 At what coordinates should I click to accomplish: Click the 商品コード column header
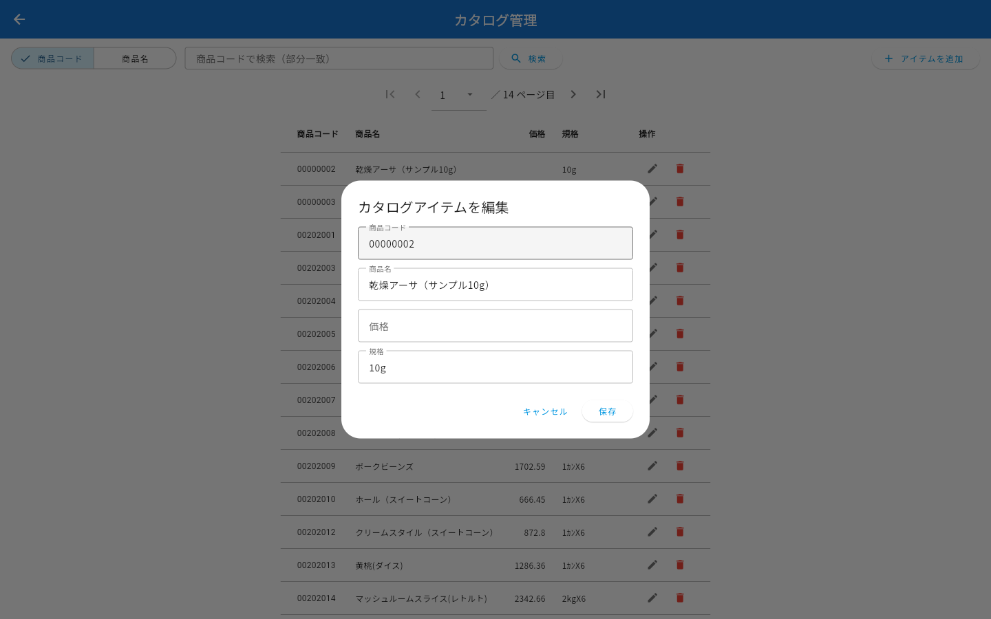tap(318, 134)
